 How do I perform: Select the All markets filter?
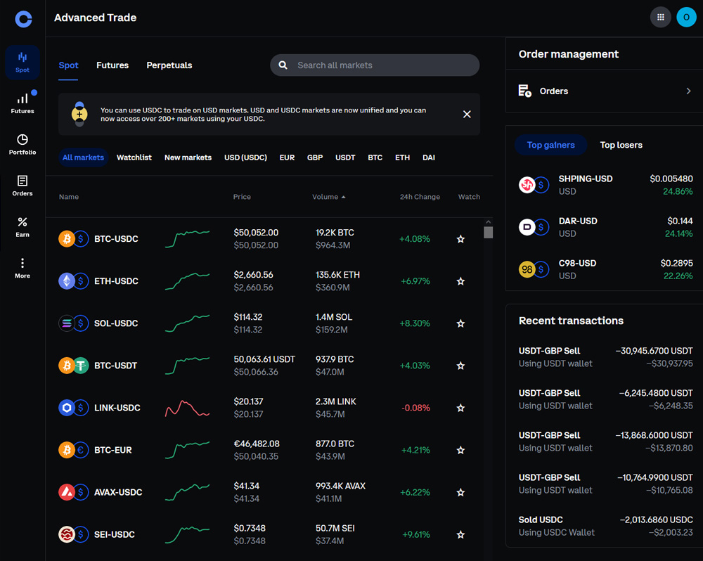point(84,157)
